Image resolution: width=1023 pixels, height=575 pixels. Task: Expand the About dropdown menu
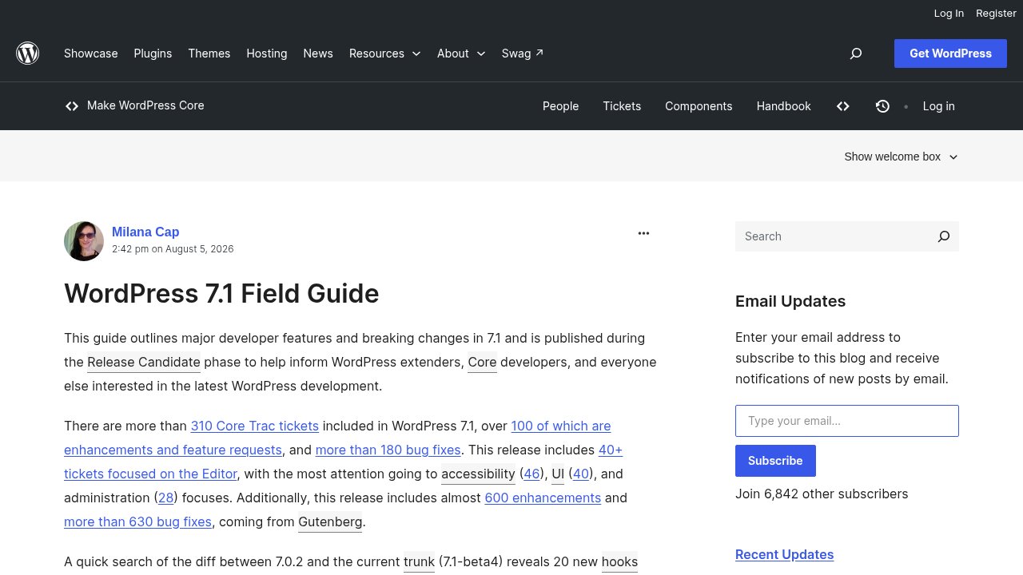click(461, 54)
